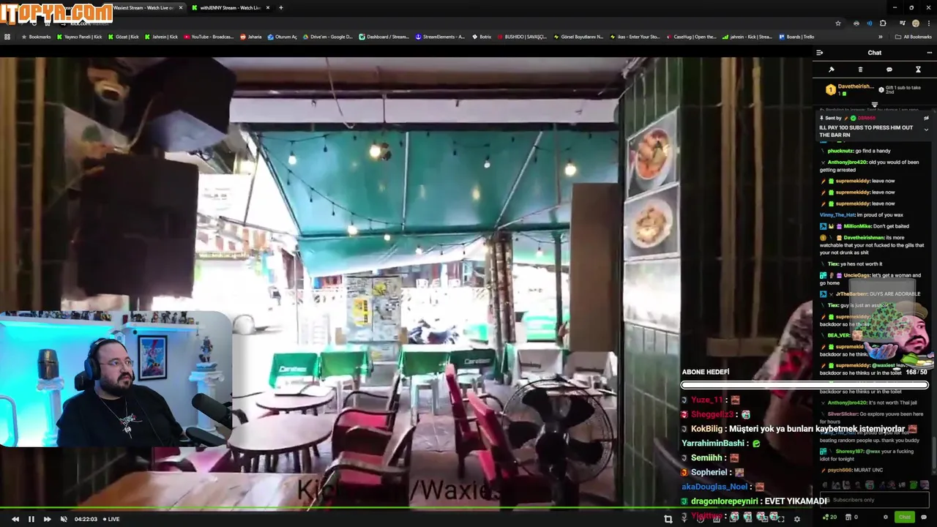
Task: Open the browser extensions puzzle icon
Action: tap(883, 23)
